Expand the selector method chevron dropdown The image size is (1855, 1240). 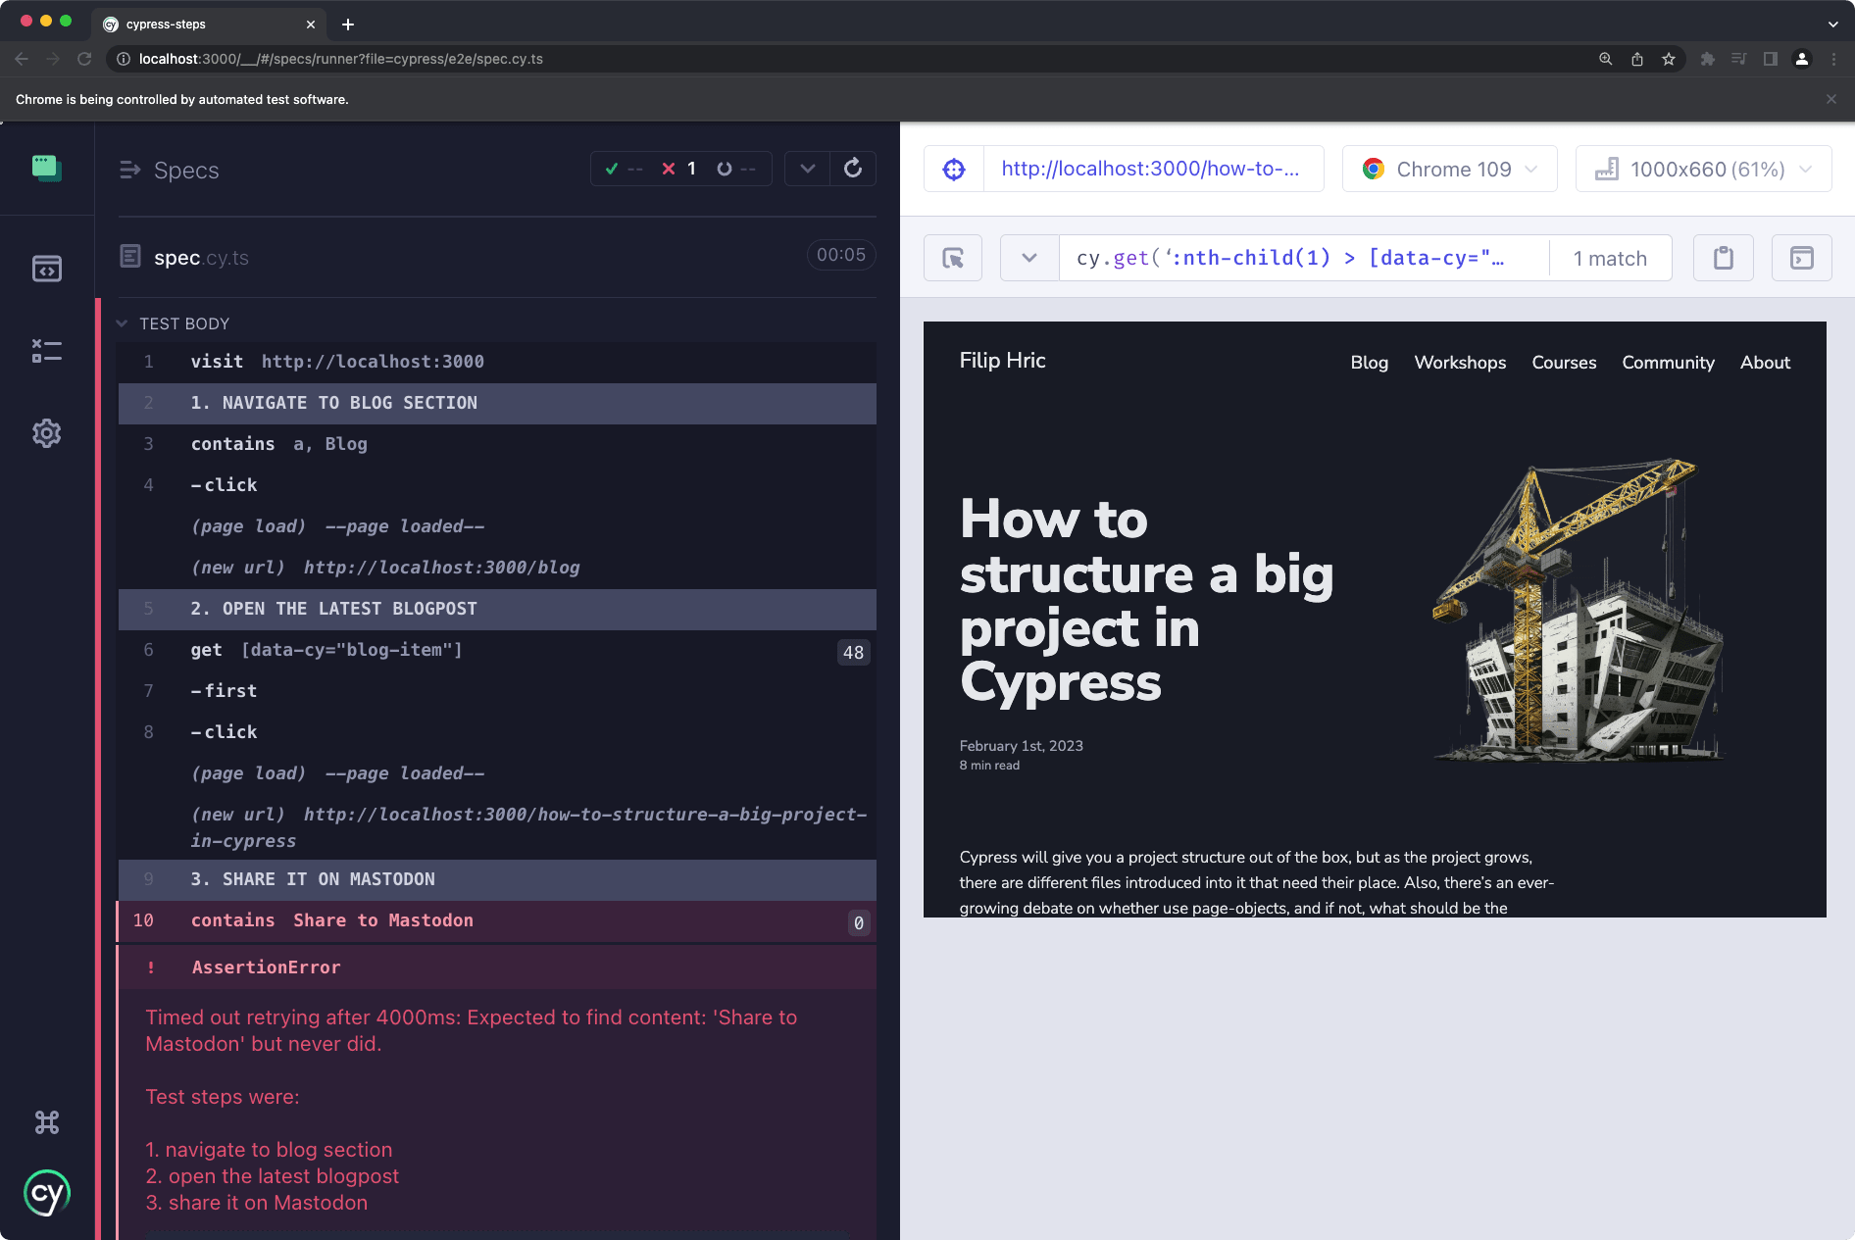(x=1028, y=257)
